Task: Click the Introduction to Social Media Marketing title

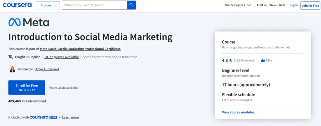Action: pos(90,37)
